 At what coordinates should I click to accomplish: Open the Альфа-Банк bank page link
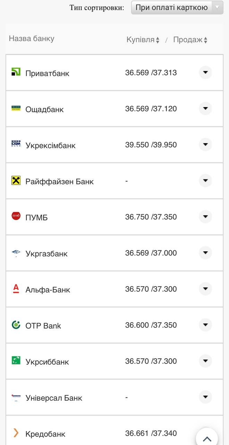[x=47, y=290]
